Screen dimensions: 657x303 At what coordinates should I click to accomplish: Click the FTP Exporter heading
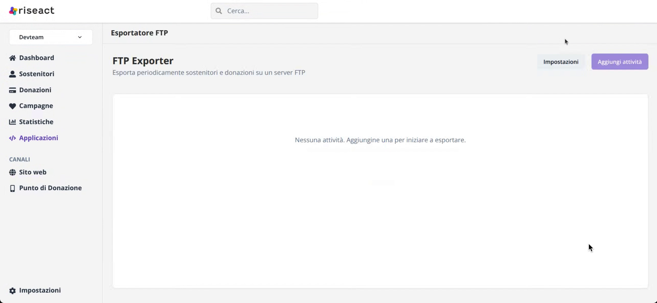point(143,61)
